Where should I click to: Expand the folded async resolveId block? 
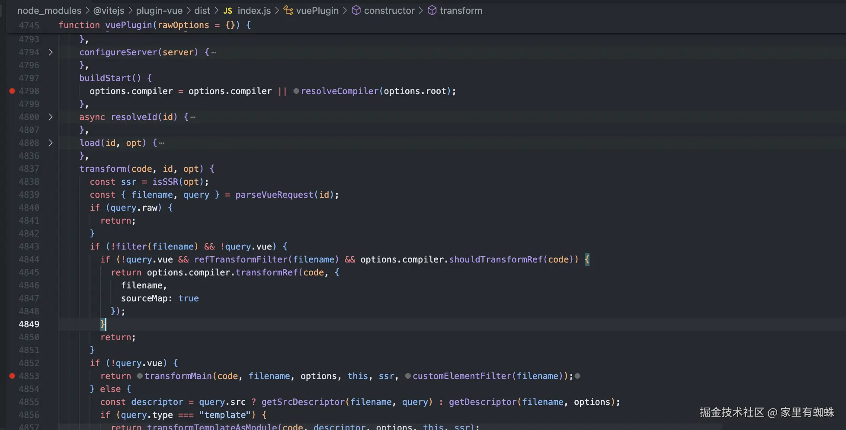click(x=51, y=117)
